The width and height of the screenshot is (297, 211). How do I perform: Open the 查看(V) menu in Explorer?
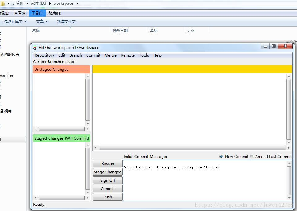(x=20, y=13)
